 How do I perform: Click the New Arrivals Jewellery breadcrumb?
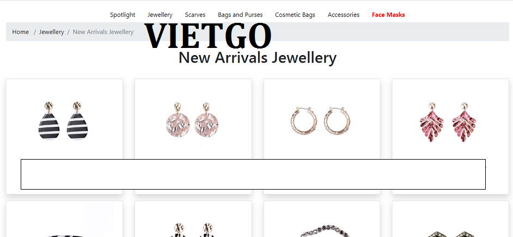coord(103,32)
